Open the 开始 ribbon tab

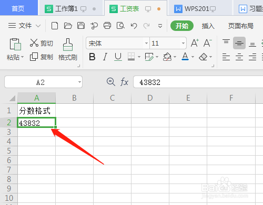(182, 26)
